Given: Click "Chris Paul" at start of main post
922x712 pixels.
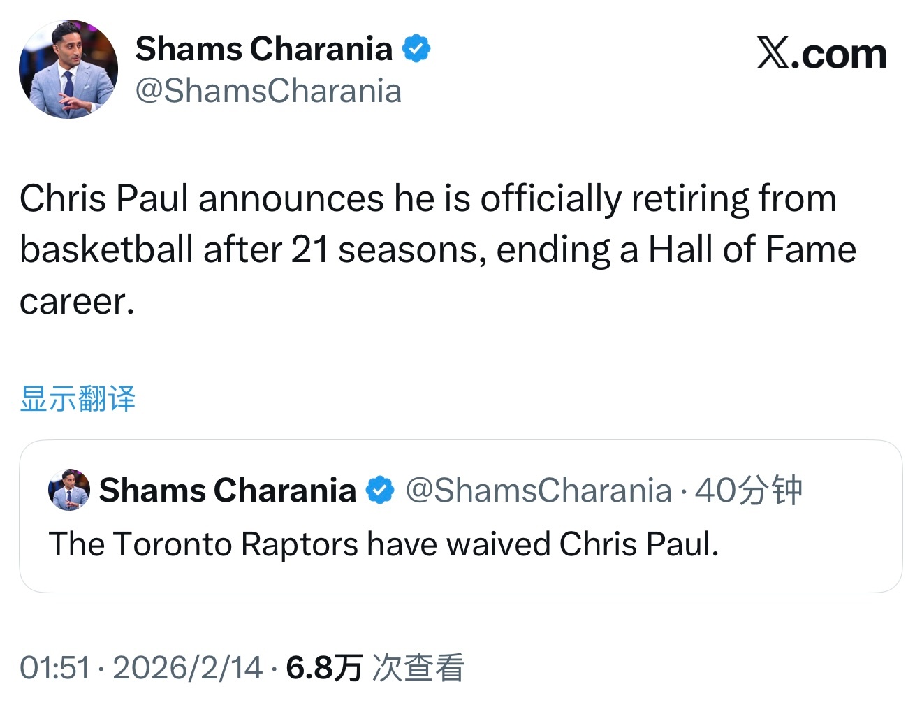Looking at the screenshot, I should [x=104, y=198].
